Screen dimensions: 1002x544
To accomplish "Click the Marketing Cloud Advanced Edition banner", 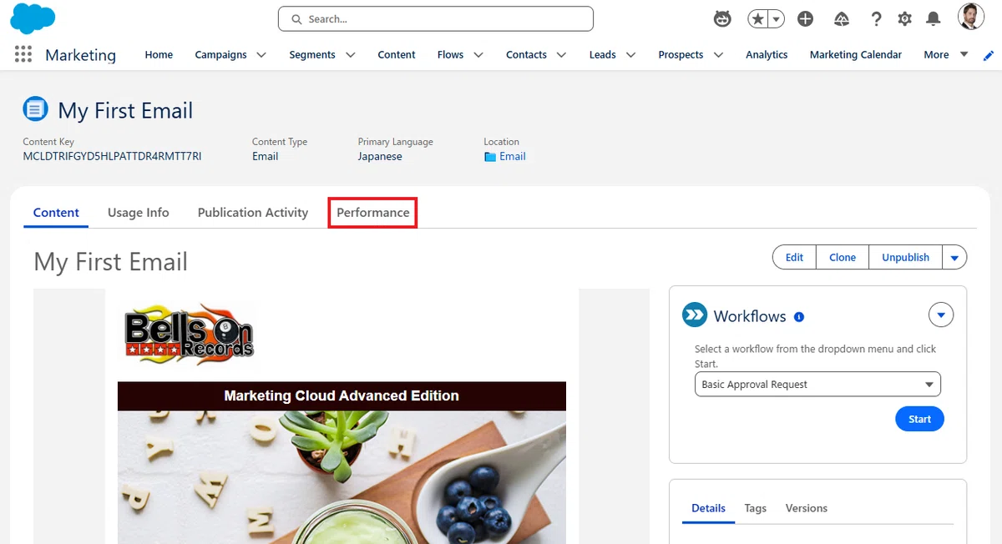I will pyautogui.click(x=342, y=395).
